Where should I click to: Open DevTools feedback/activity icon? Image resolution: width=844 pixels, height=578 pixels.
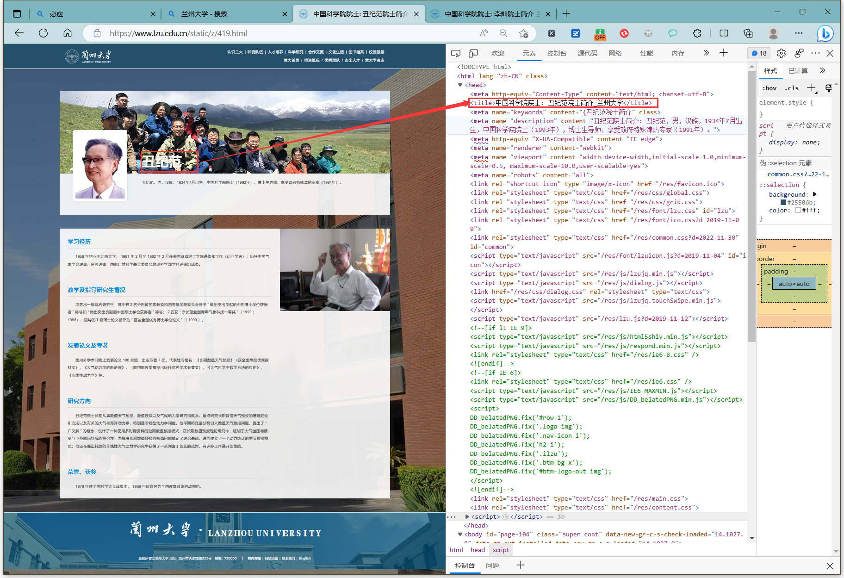click(799, 53)
